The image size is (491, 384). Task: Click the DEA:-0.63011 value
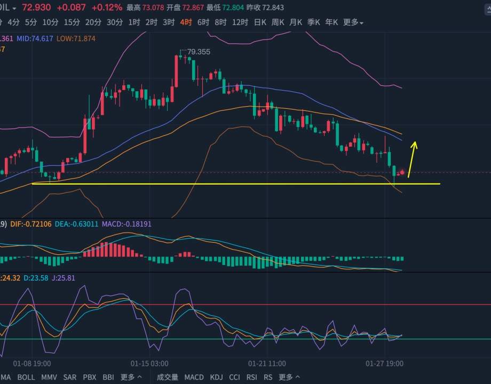[x=76, y=224]
